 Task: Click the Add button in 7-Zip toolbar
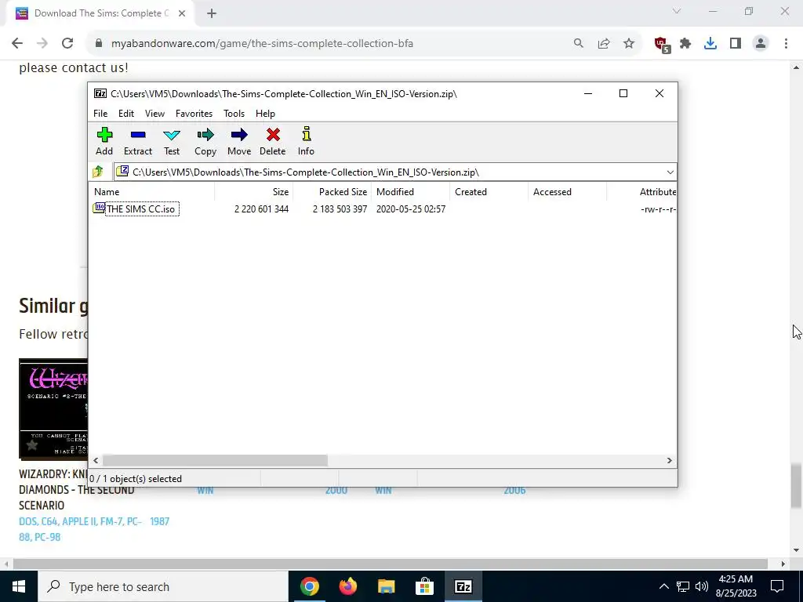[104, 141]
